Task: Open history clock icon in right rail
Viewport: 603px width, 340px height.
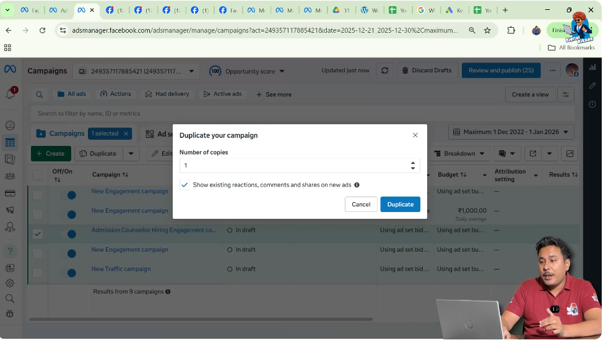Action: [x=592, y=104]
